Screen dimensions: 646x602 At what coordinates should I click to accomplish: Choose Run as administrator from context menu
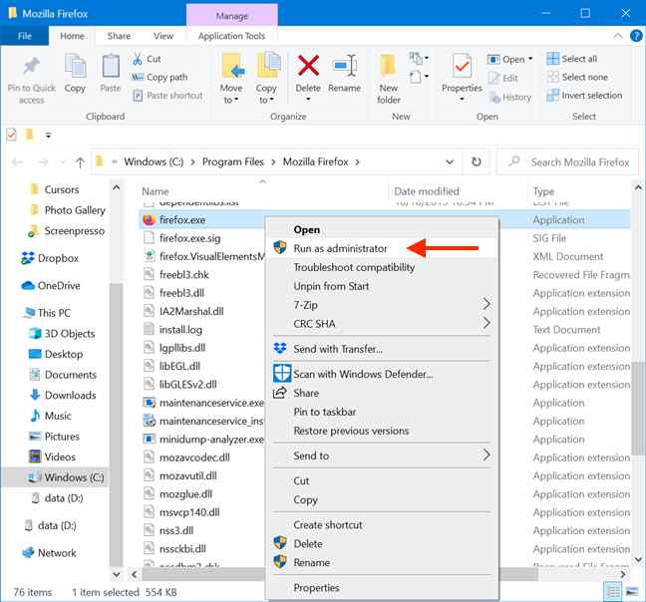340,248
